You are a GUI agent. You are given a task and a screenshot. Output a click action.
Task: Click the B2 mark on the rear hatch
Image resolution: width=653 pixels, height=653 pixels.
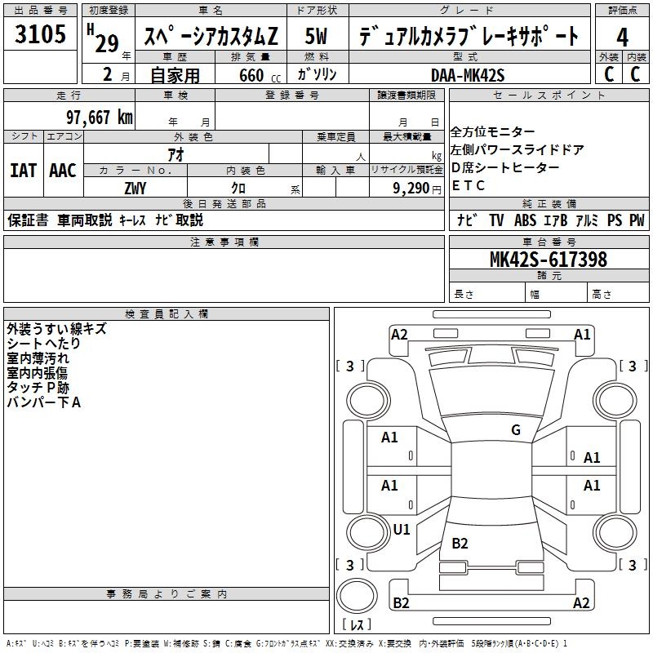click(460, 543)
